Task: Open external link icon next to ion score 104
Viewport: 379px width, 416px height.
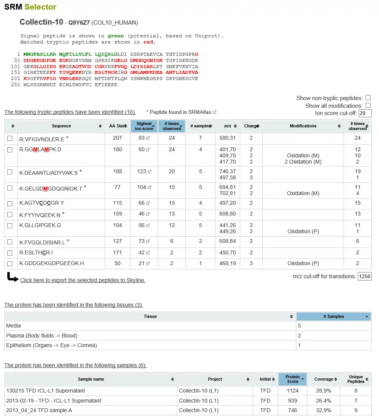Action: 150,187
